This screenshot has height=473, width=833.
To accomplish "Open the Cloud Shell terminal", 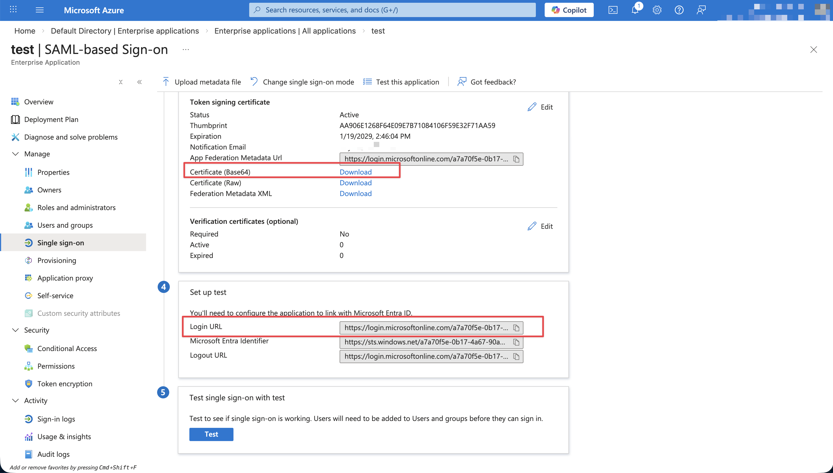I will pos(613,10).
